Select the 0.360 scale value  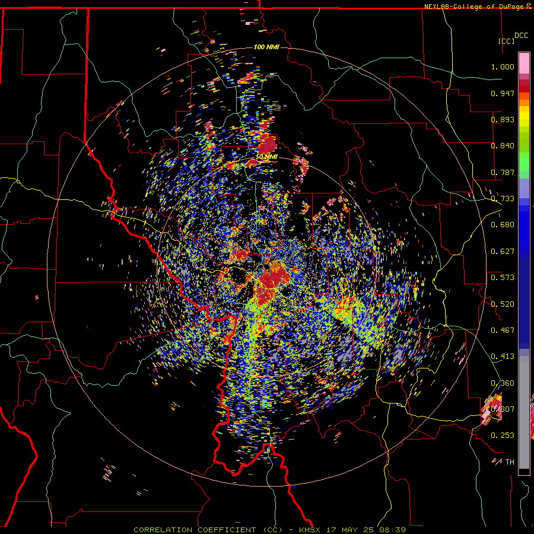[503, 383]
